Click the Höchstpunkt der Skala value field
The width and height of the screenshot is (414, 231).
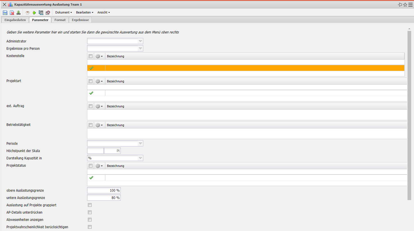click(x=95, y=151)
